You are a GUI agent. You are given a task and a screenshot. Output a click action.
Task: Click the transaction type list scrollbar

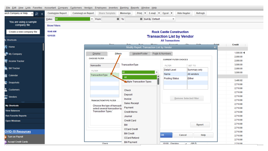(x=158, y=81)
